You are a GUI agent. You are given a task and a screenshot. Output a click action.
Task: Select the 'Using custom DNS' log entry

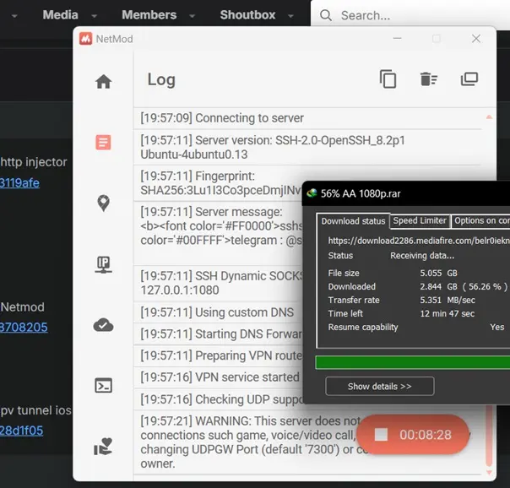click(218, 312)
